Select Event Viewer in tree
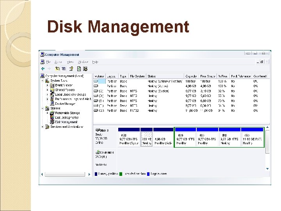The width and height of the screenshot is (281, 211). tap(64, 85)
